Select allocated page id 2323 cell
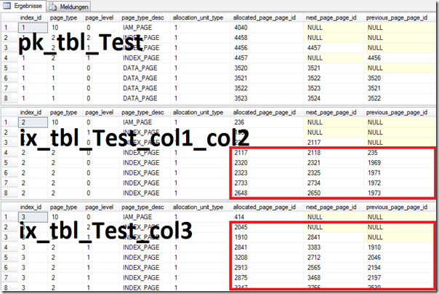This screenshot has height=294, width=439. (267, 173)
